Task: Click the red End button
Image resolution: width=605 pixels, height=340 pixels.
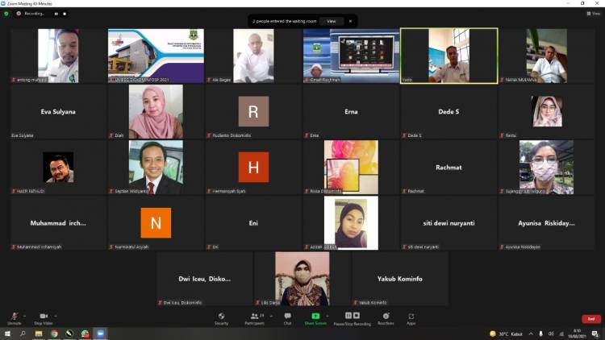Action: [591, 319]
